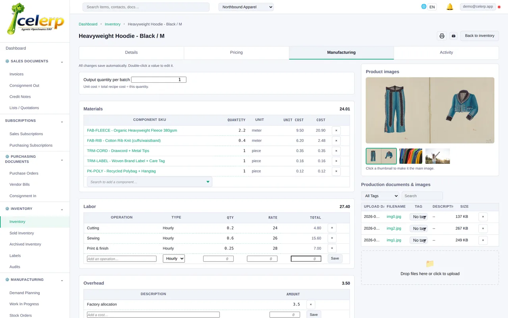Click the Inventory breadcrumb link
The height and width of the screenshot is (318, 508).
tap(112, 24)
